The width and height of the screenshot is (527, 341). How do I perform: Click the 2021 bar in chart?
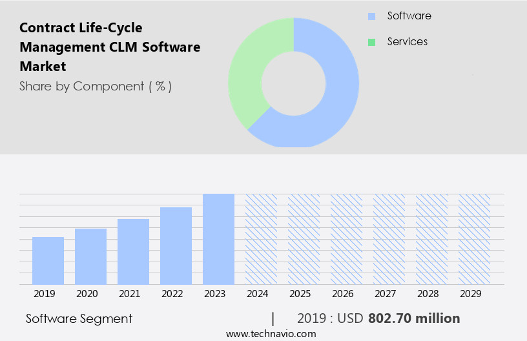coord(133,251)
